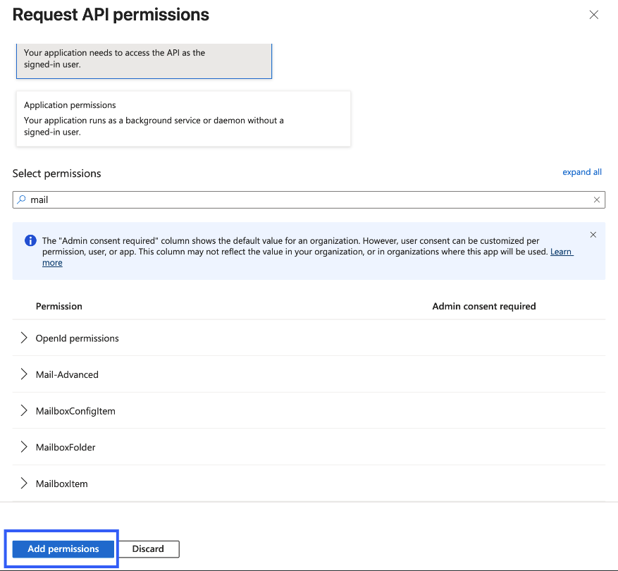Focus the permissions search field
Viewport: 618px width, 571px height.
(303, 200)
